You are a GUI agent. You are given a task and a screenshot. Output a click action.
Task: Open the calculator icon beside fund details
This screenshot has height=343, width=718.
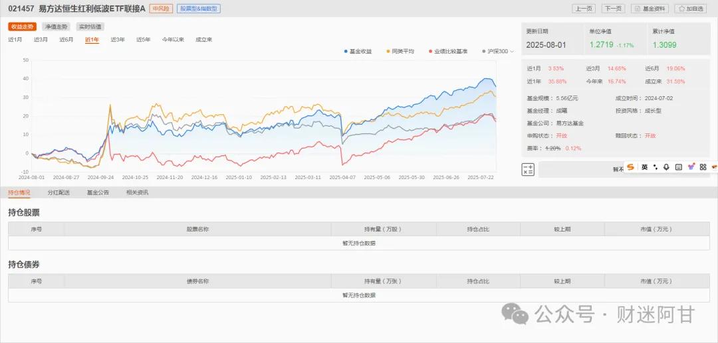(x=528, y=169)
